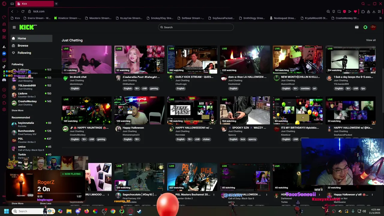Search tabs with red magnifier icon
Image resolution: width=384 pixels, height=216 pixels.
(x=363, y=4)
